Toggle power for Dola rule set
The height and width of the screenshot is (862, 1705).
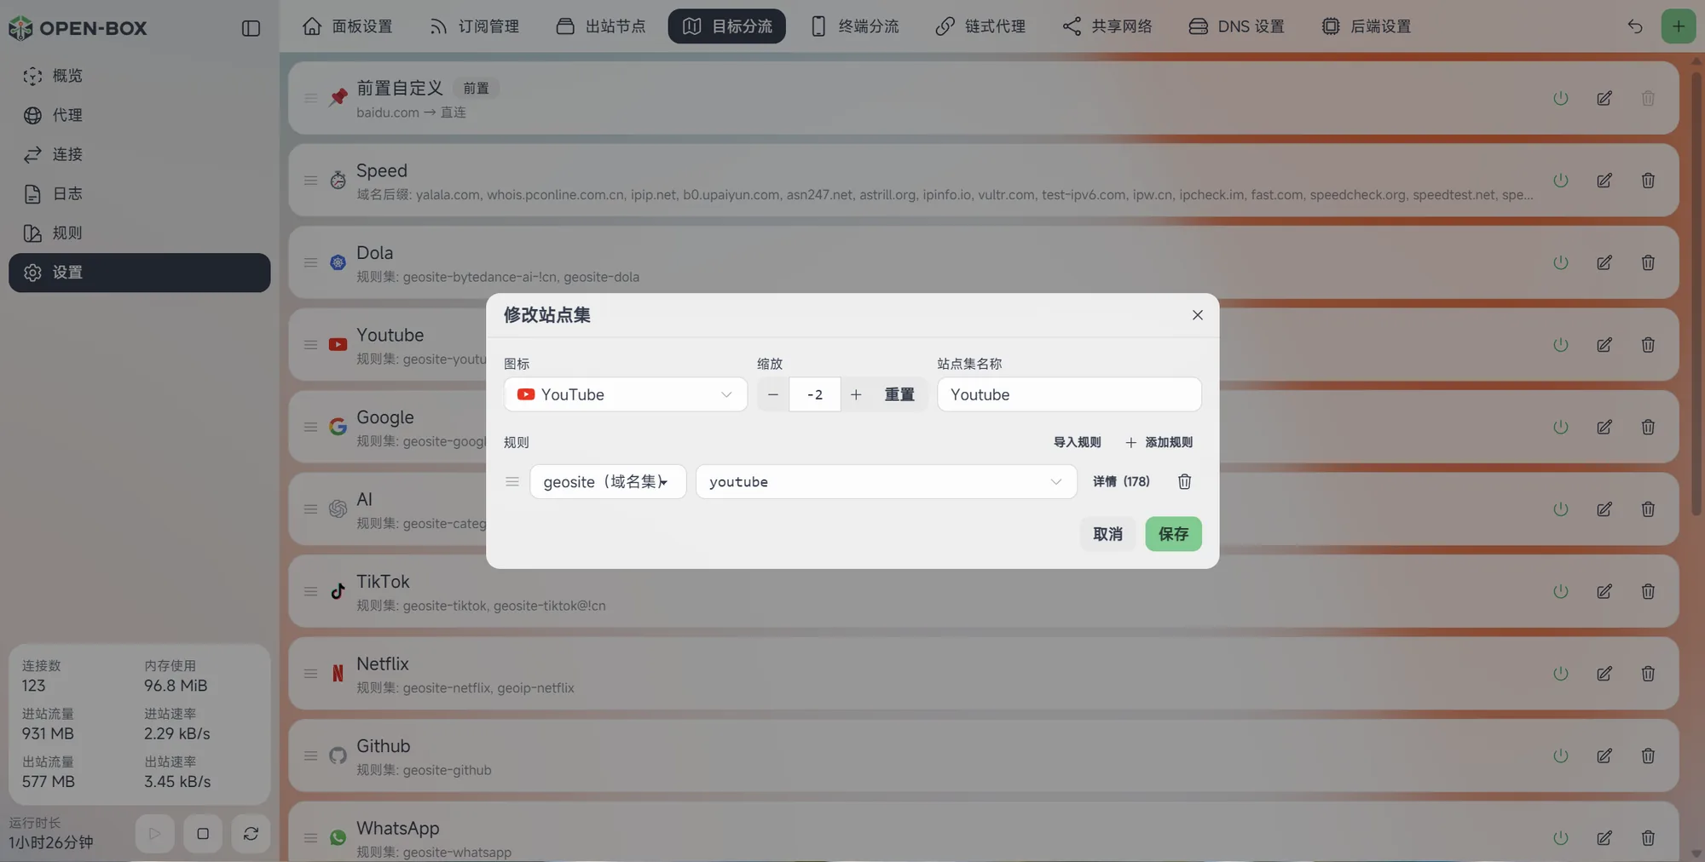click(1561, 262)
